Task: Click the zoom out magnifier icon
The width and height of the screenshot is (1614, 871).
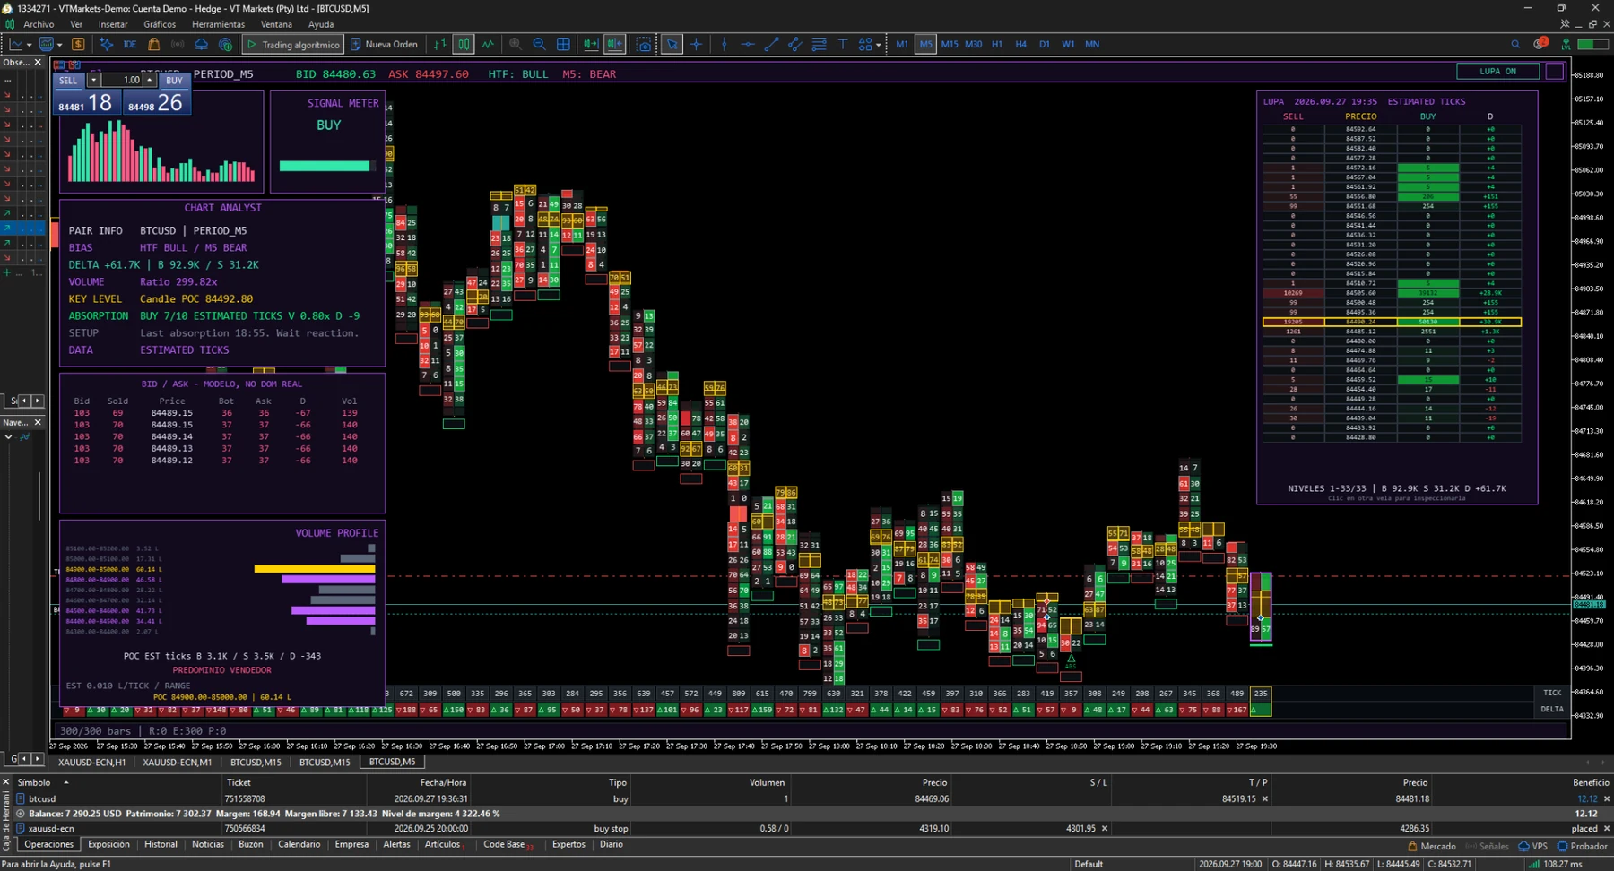Action: pos(539,44)
